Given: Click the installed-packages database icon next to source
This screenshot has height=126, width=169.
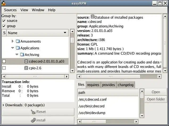Looking at the screenshot, I should coord(92,17).
